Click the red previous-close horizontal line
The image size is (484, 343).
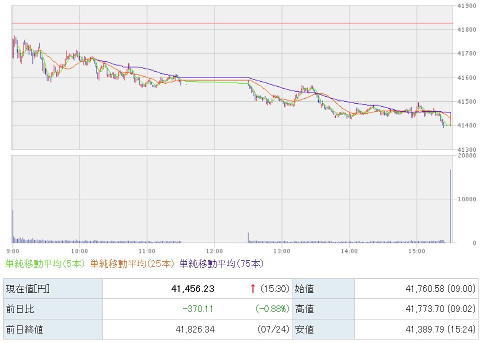point(232,23)
